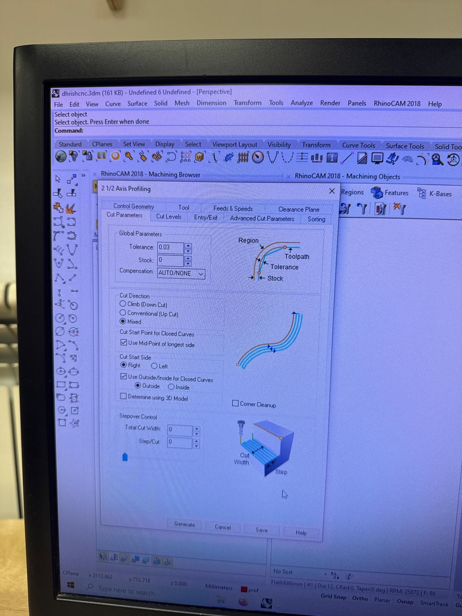Open the Analyze menu
462x616 pixels.
301,103
